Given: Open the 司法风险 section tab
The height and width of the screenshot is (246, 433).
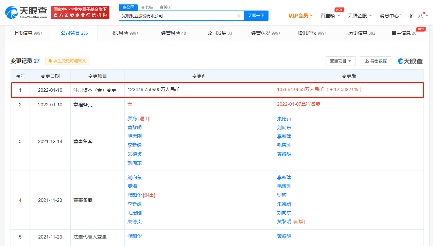Looking at the screenshot, I should click(x=124, y=33).
